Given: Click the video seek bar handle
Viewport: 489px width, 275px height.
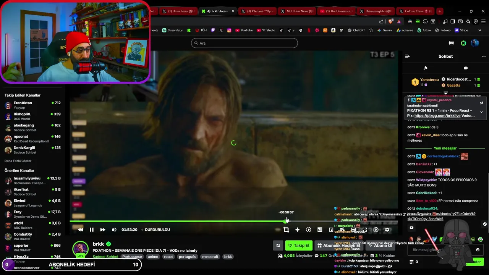Looking at the screenshot, I should tap(286, 221).
